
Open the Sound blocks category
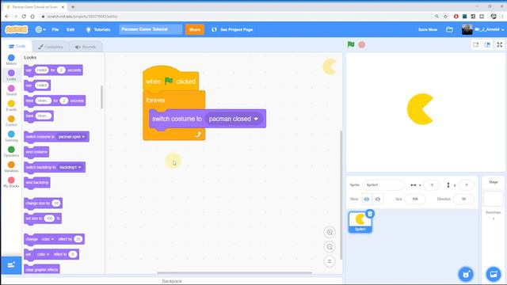click(x=11, y=90)
